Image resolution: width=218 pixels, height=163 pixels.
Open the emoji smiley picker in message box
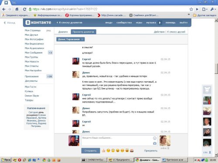pyautogui.click(x=155, y=138)
